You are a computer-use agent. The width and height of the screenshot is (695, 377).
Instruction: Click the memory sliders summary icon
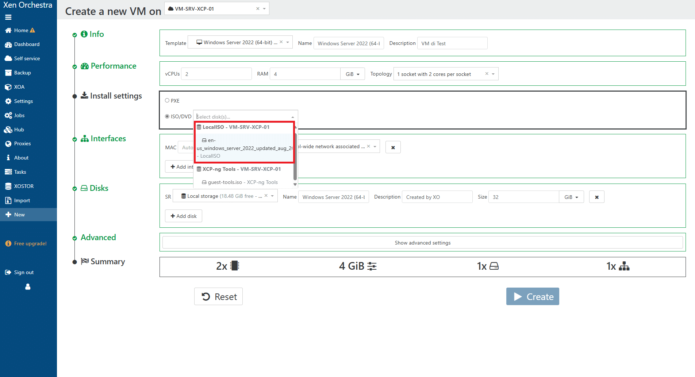[x=372, y=266]
